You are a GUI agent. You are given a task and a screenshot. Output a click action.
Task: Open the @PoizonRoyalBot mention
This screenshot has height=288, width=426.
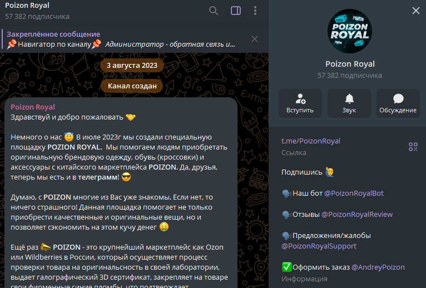coord(354,193)
